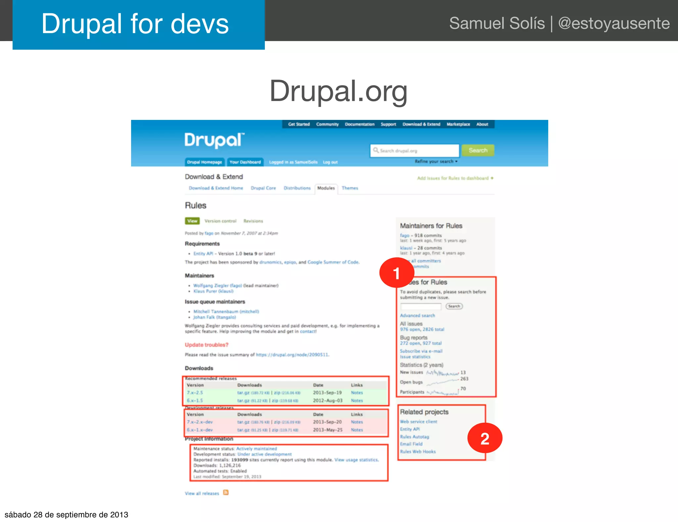Open the Themes tab
The image size is (678, 522).
click(x=350, y=188)
